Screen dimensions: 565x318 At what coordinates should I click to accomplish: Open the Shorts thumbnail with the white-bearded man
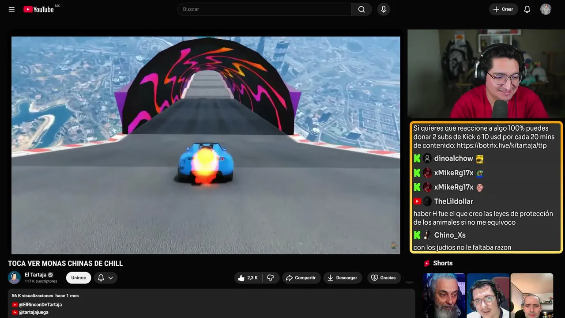click(444, 295)
